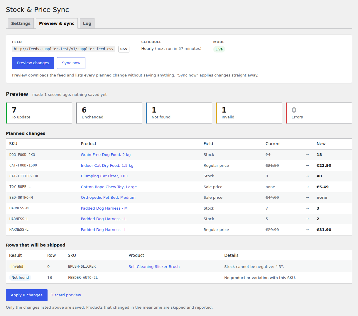Click the arrow in the BED-ORTHO-M row
Viewport: 358px width, 316px height.
pos(307,198)
